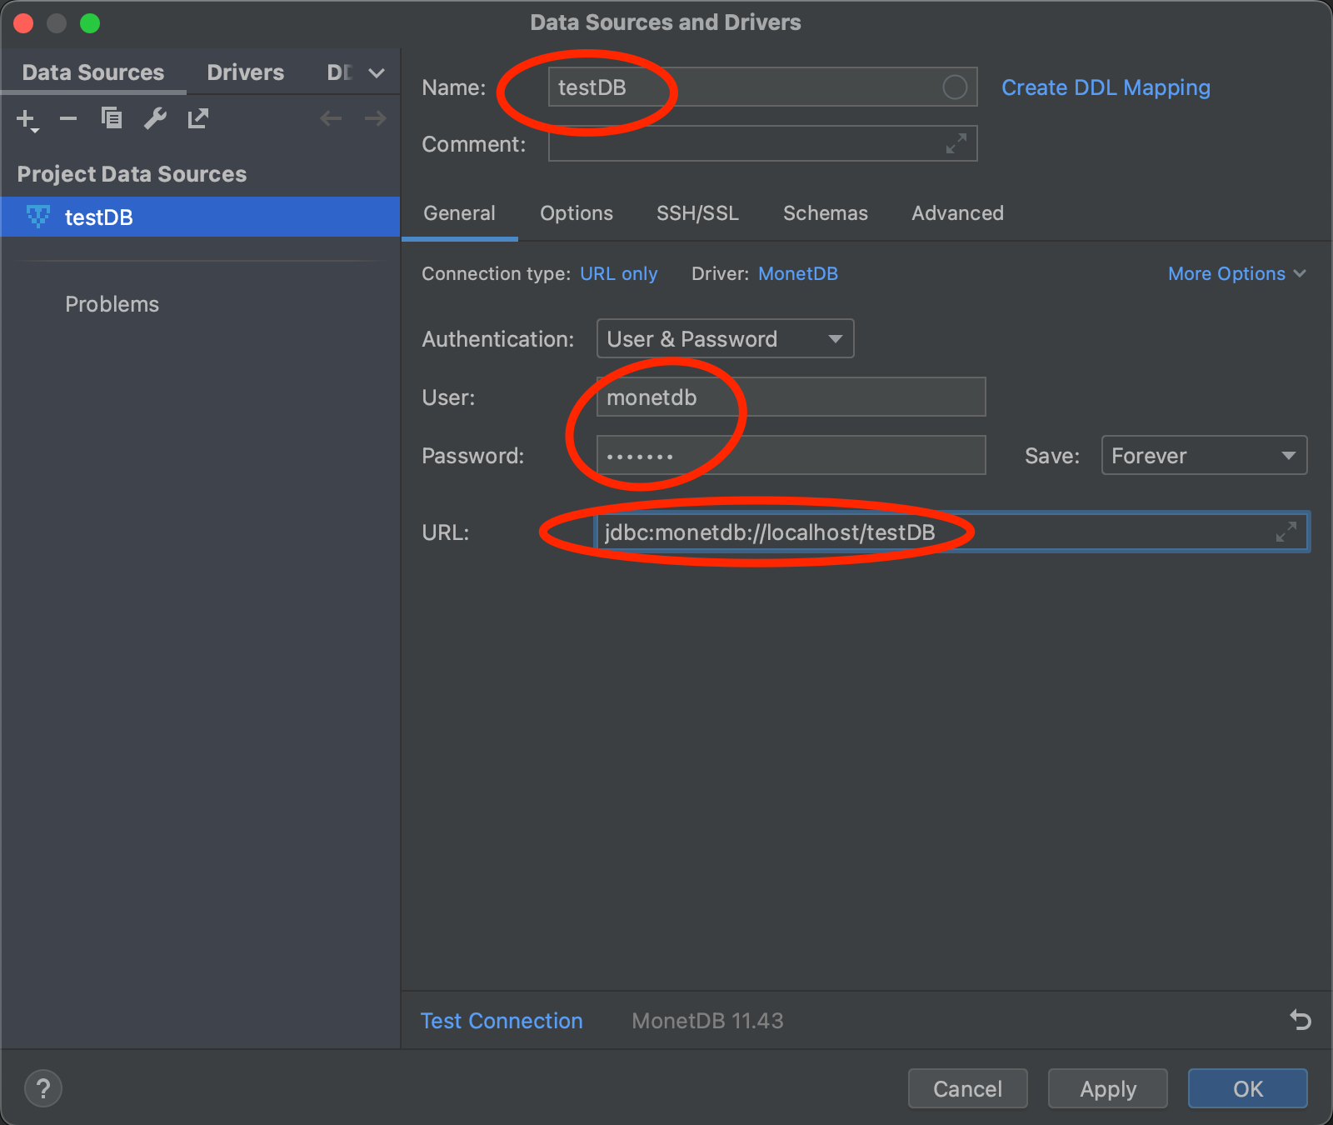Image resolution: width=1333 pixels, height=1125 pixels.
Task: Click the color circle in Name field
Action: [954, 87]
